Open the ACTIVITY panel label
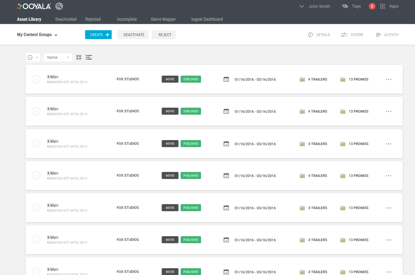Image resolution: width=415 pixels, height=275 pixels. [391, 35]
